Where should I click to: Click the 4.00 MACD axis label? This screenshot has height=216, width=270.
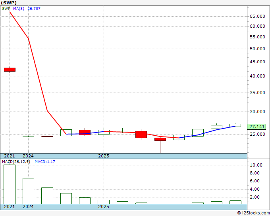tap(255, 189)
